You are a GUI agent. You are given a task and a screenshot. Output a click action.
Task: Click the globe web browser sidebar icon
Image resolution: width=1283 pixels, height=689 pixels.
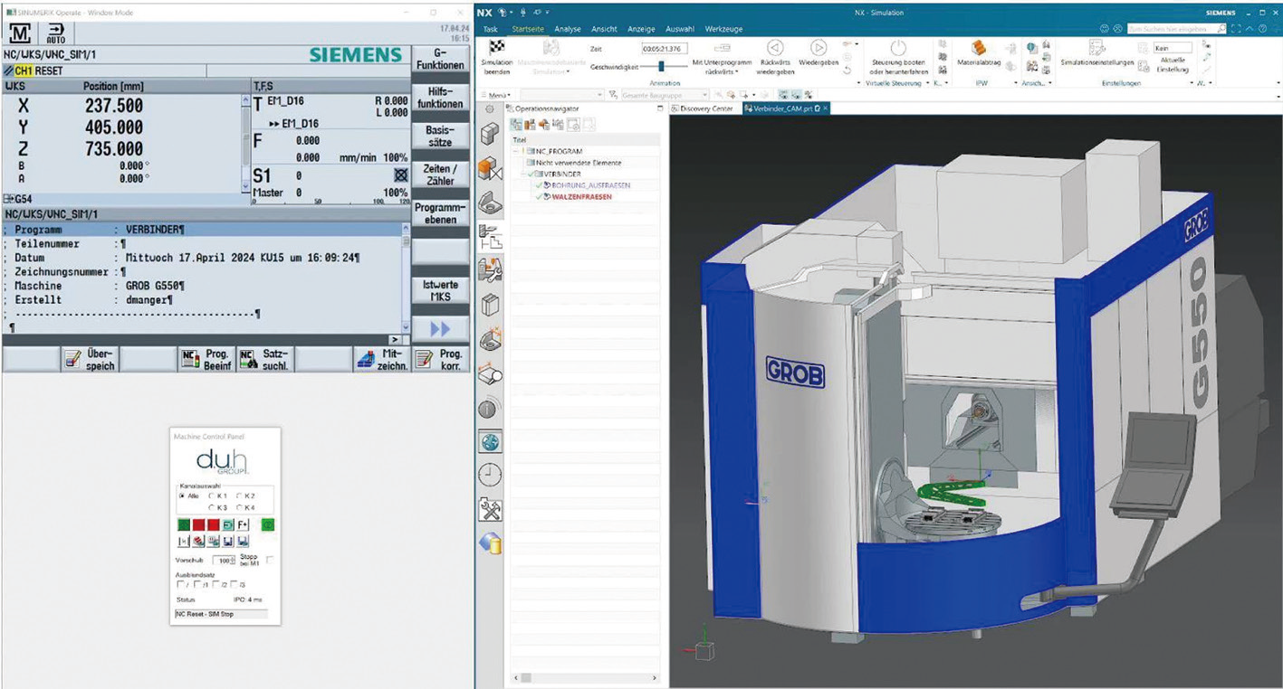tap(490, 441)
